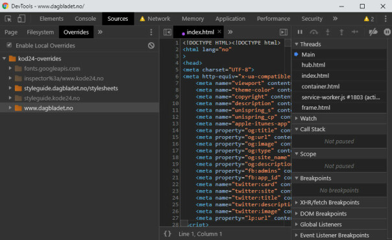
Task: Click the step over next function icon
Action: pyautogui.click(x=313, y=32)
